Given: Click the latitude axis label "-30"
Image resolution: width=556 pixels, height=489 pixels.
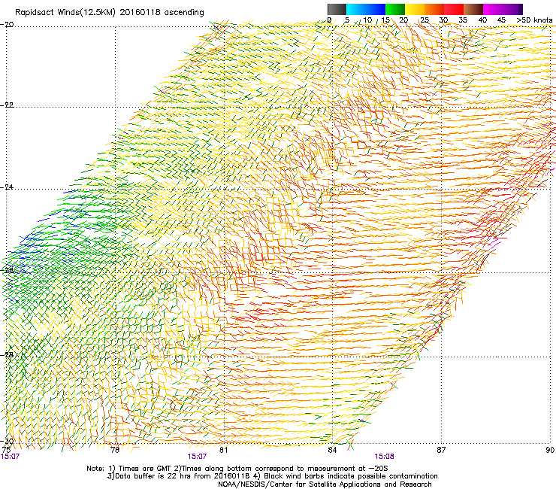Looking at the screenshot, I should 7,442.
